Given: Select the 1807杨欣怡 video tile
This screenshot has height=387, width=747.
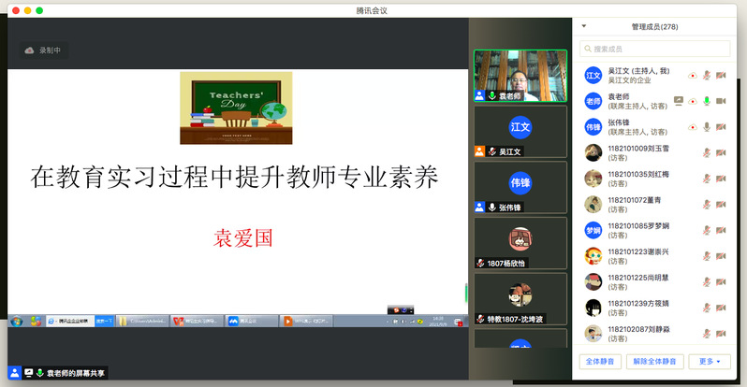Looking at the screenshot, I should pyautogui.click(x=520, y=242).
